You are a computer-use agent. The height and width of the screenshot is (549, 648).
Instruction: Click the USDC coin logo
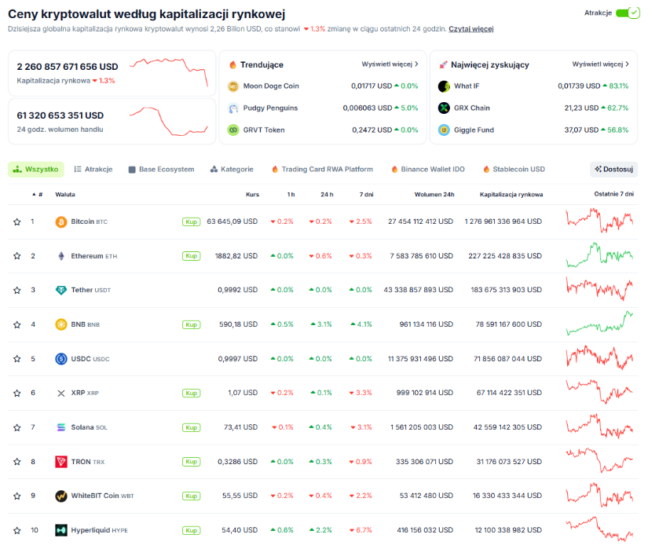click(x=61, y=359)
